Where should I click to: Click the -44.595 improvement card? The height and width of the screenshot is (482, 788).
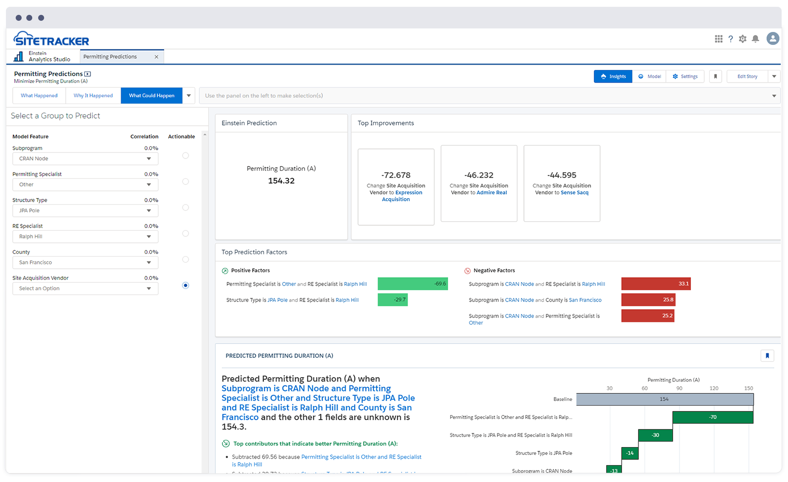click(x=562, y=183)
